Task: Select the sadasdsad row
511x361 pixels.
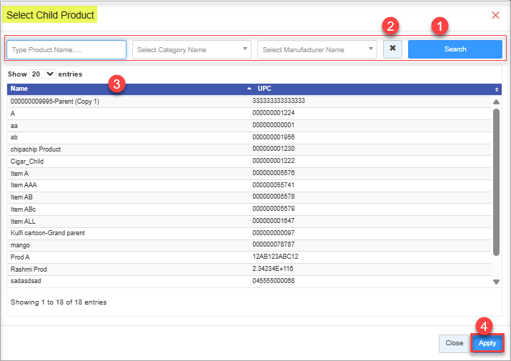Action: (249, 281)
